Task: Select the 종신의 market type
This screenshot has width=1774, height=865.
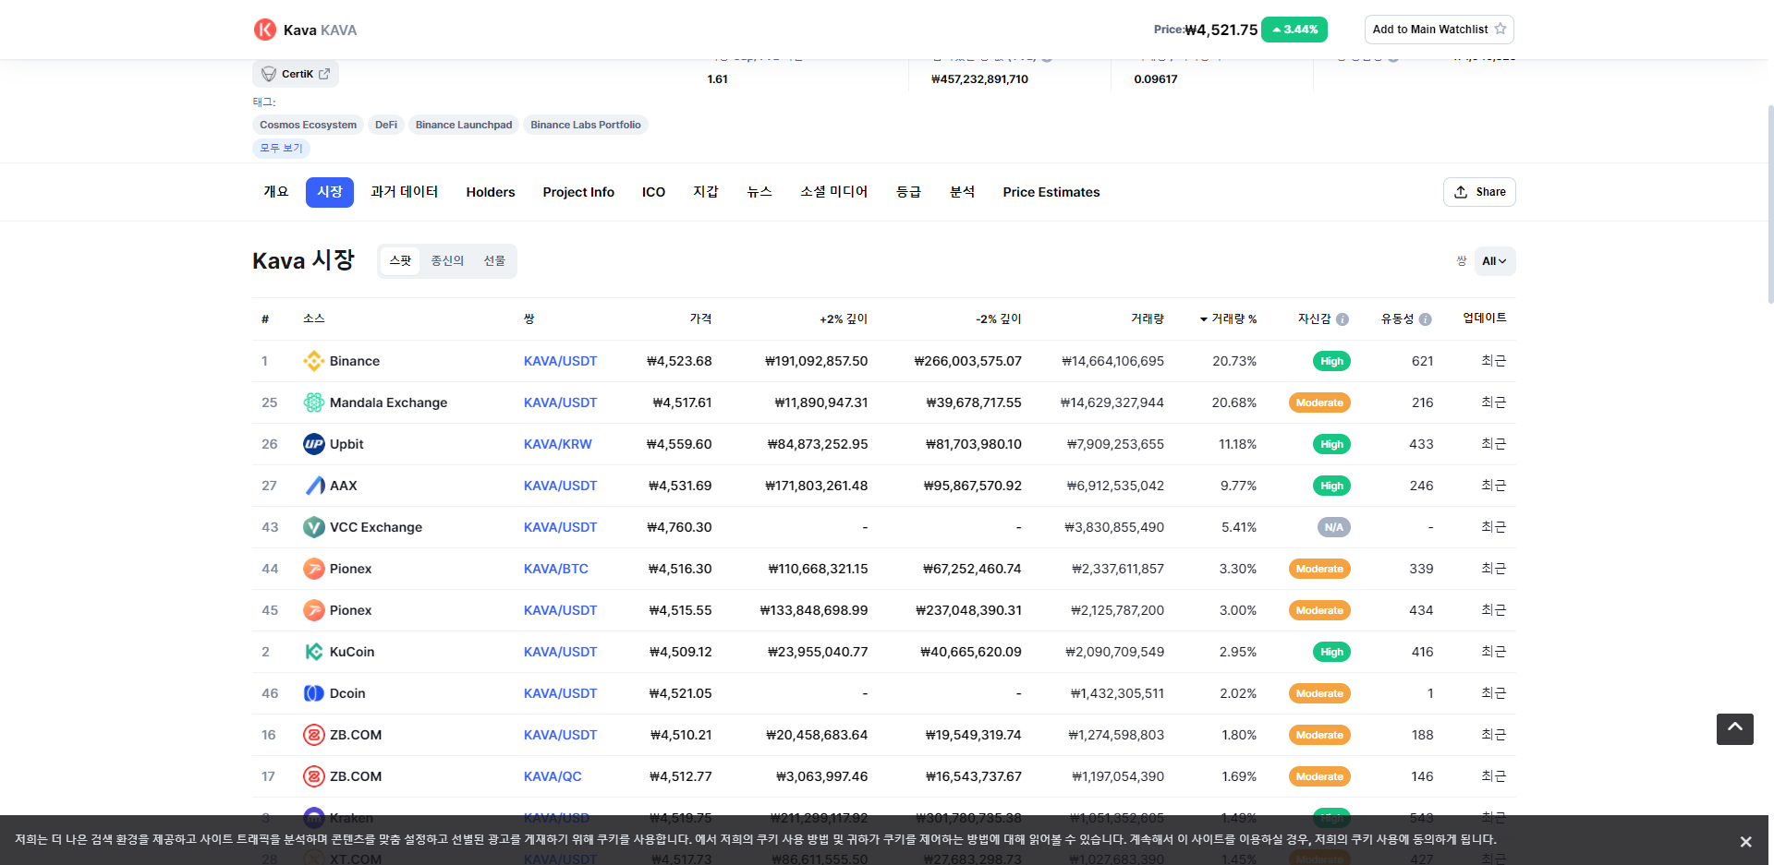Action: (x=447, y=261)
